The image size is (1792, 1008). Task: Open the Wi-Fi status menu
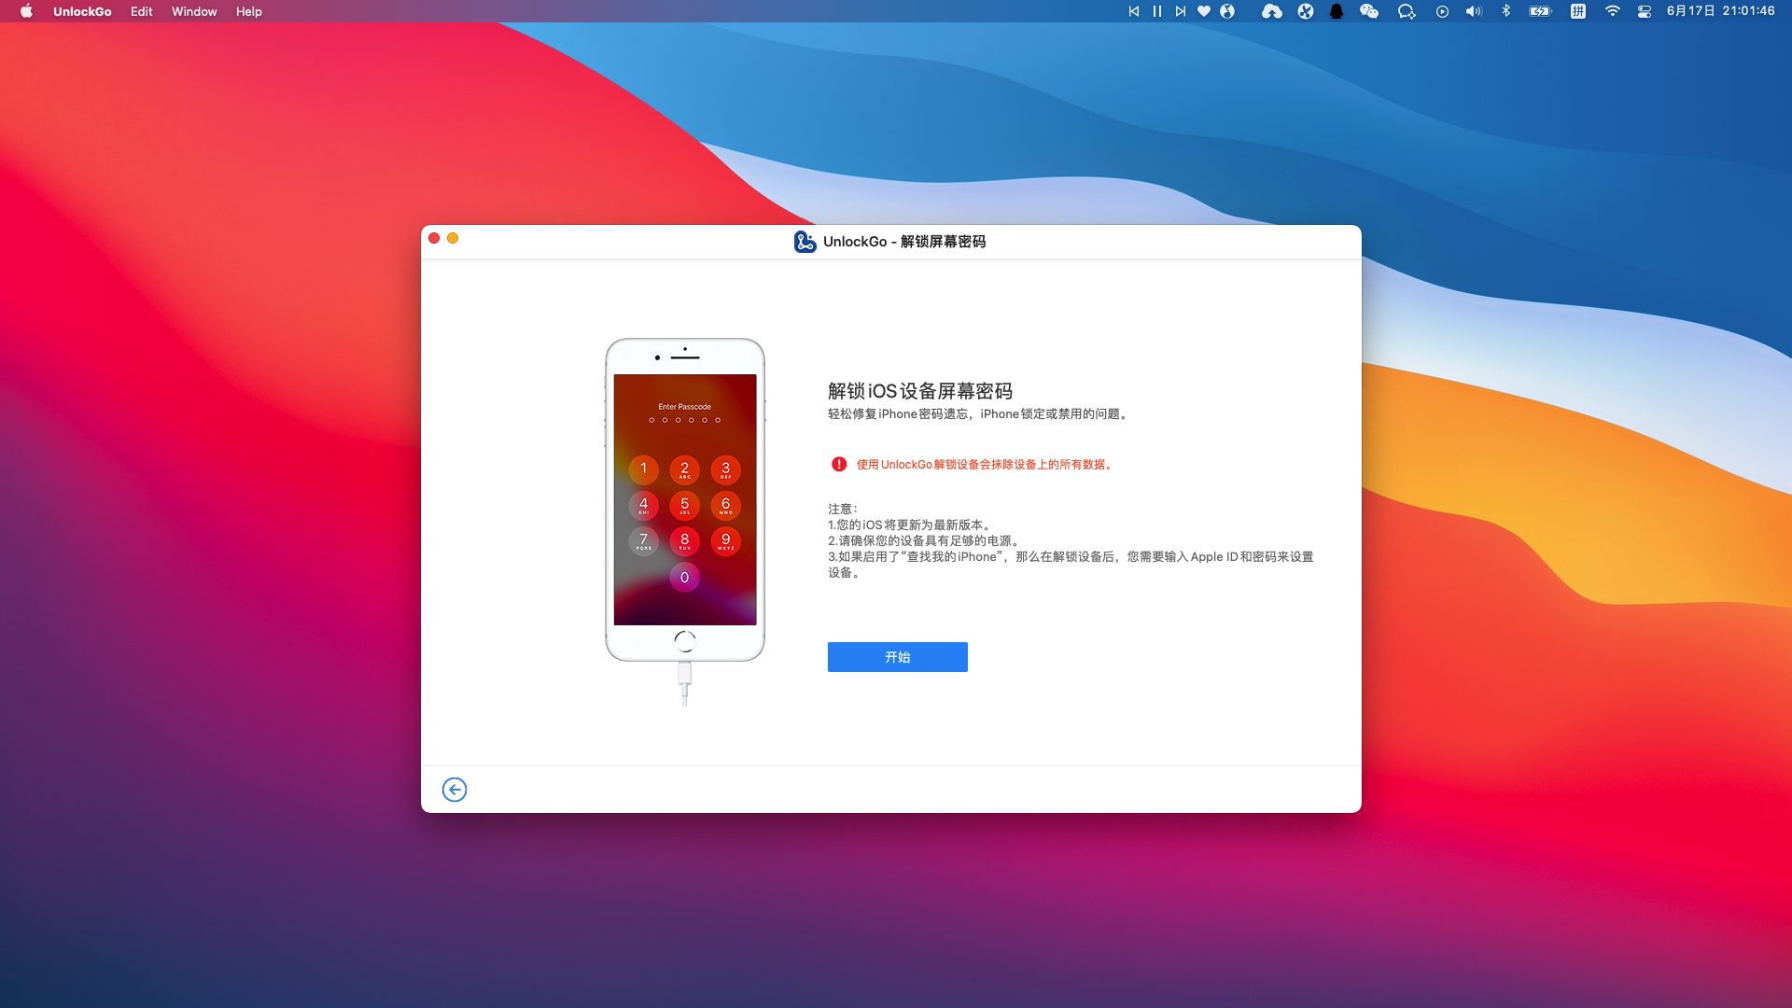(1612, 11)
